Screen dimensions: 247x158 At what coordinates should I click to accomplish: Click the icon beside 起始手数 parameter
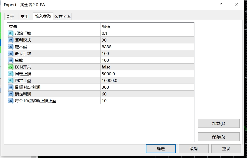[x=11, y=33]
